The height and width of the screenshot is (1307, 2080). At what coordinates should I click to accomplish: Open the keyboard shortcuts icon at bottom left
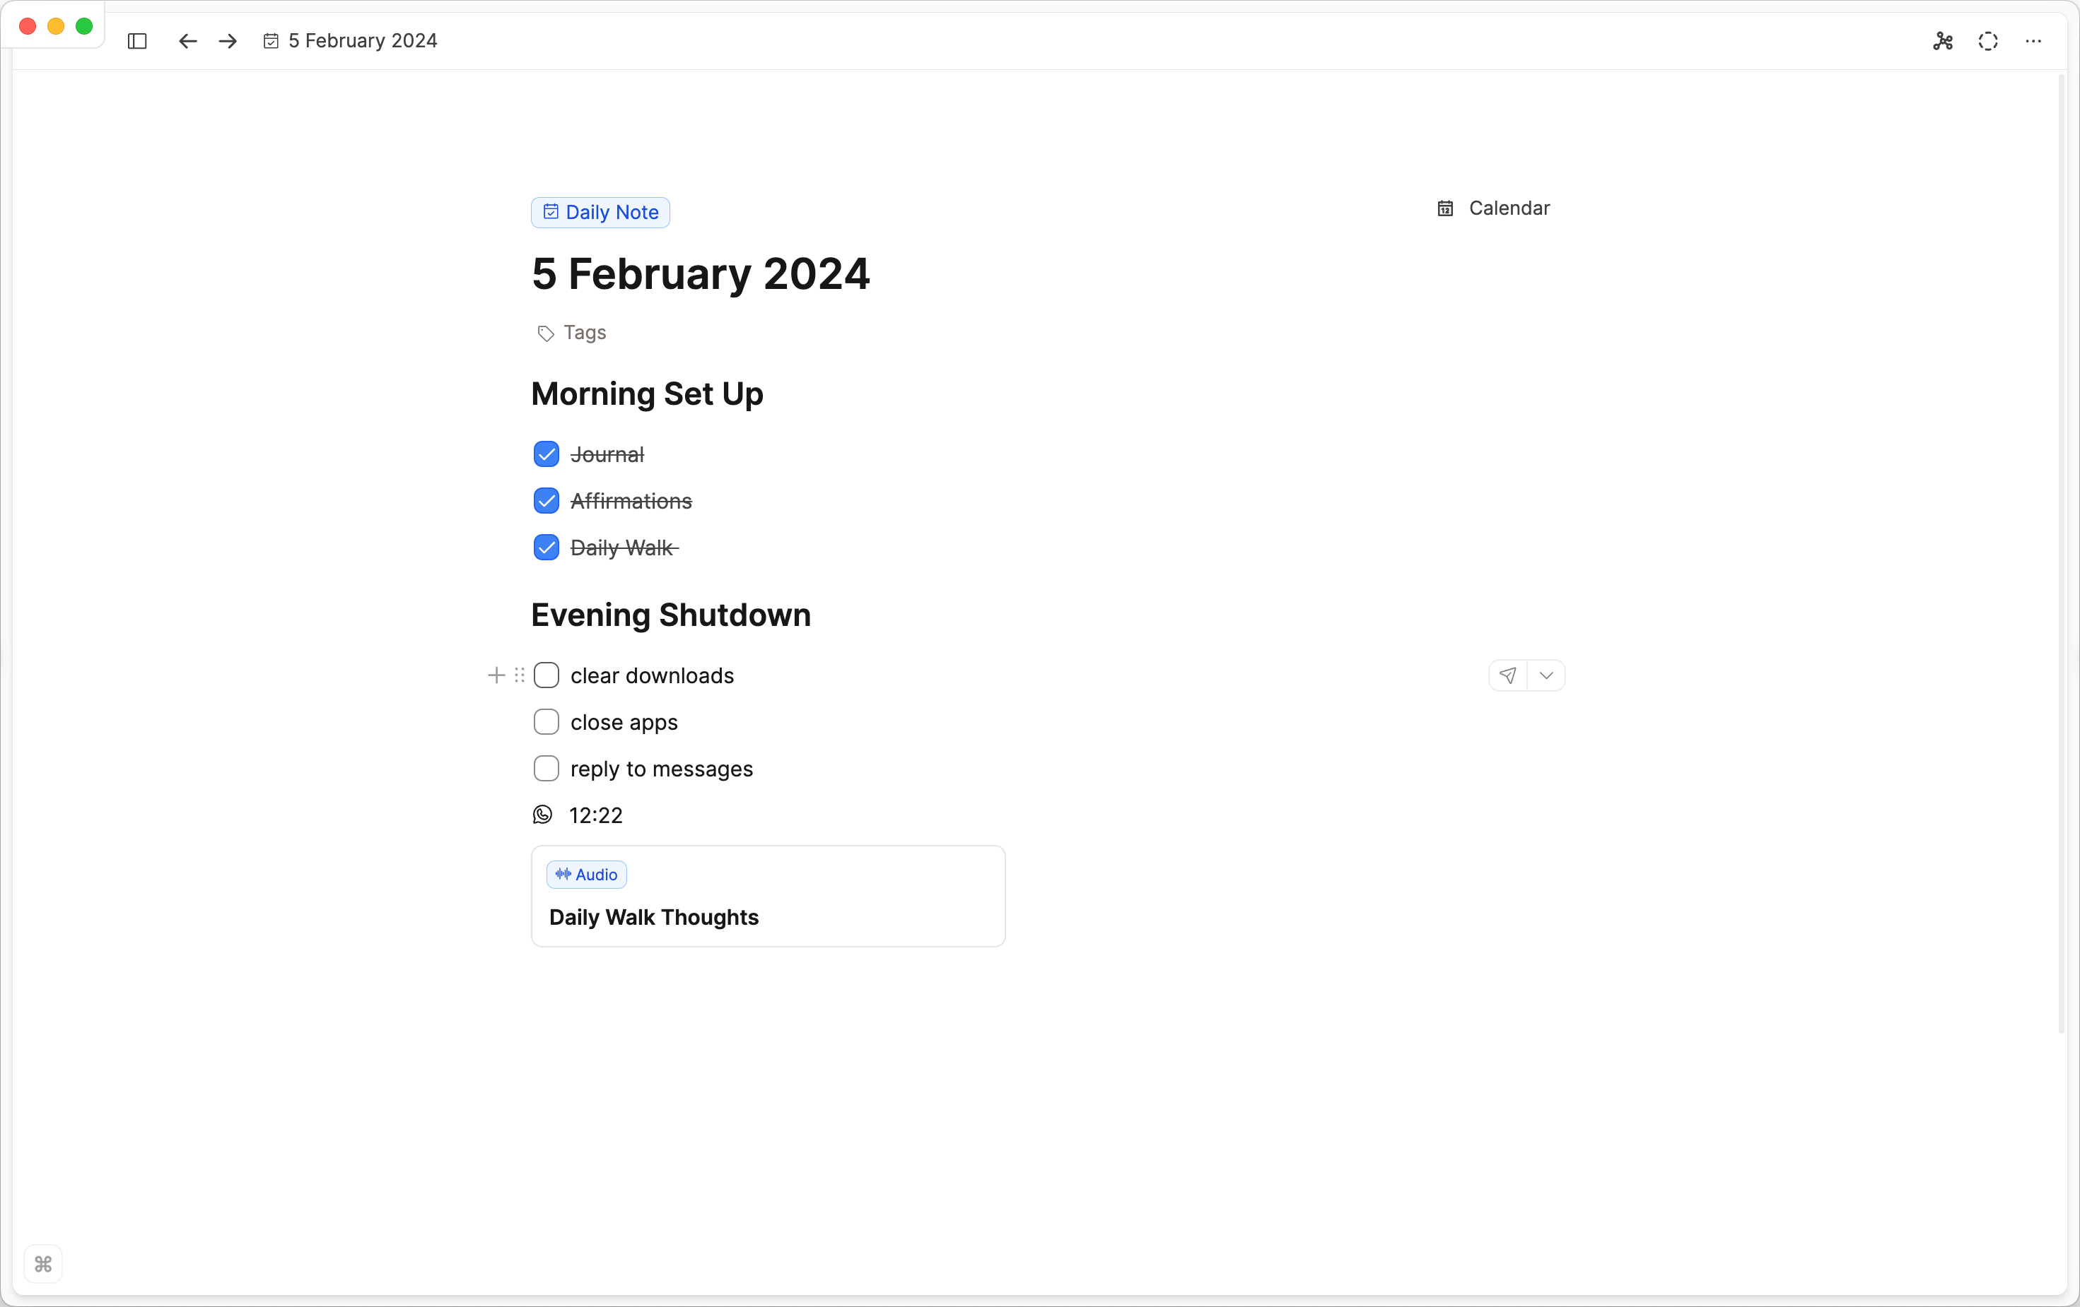[42, 1264]
